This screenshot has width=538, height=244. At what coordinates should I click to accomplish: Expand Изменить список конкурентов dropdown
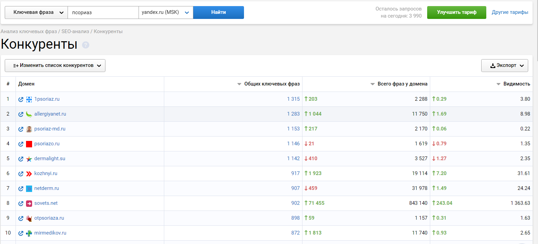(x=55, y=66)
